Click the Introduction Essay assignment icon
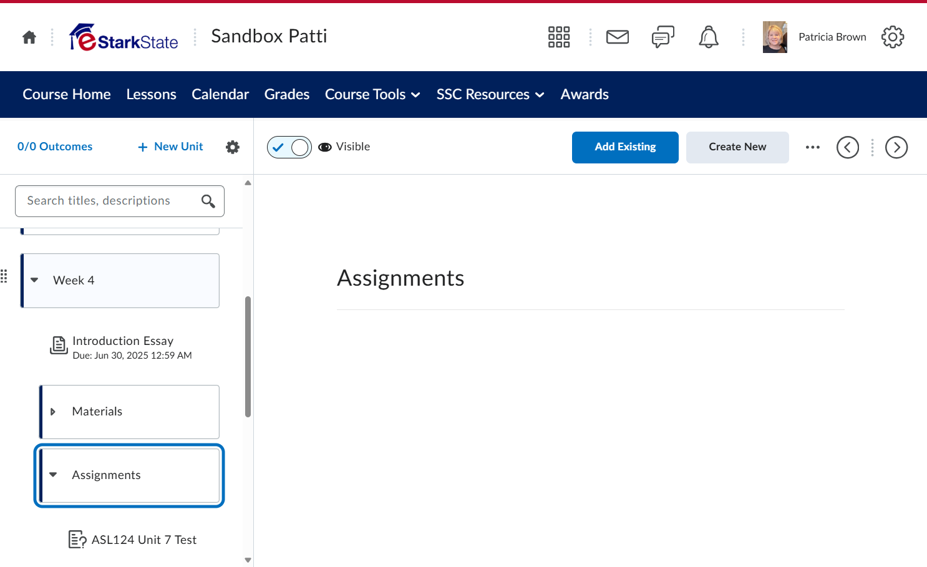Image resolution: width=927 pixels, height=567 pixels. [59, 345]
